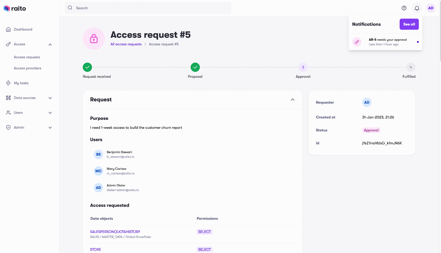Open the AD profile avatar top right
This screenshot has width=441, height=253.
tap(430, 8)
